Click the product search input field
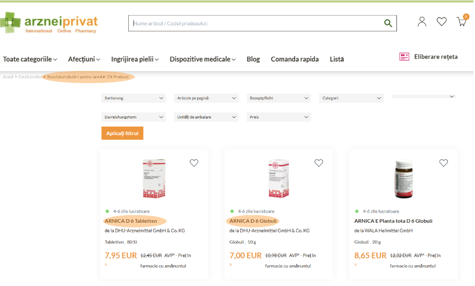 pyautogui.click(x=253, y=23)
